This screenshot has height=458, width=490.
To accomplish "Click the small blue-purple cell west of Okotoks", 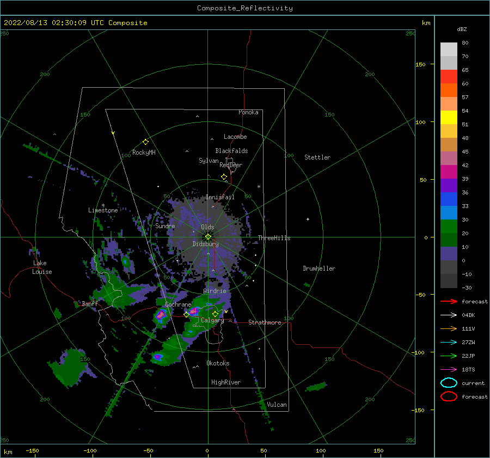I will 158,356.
